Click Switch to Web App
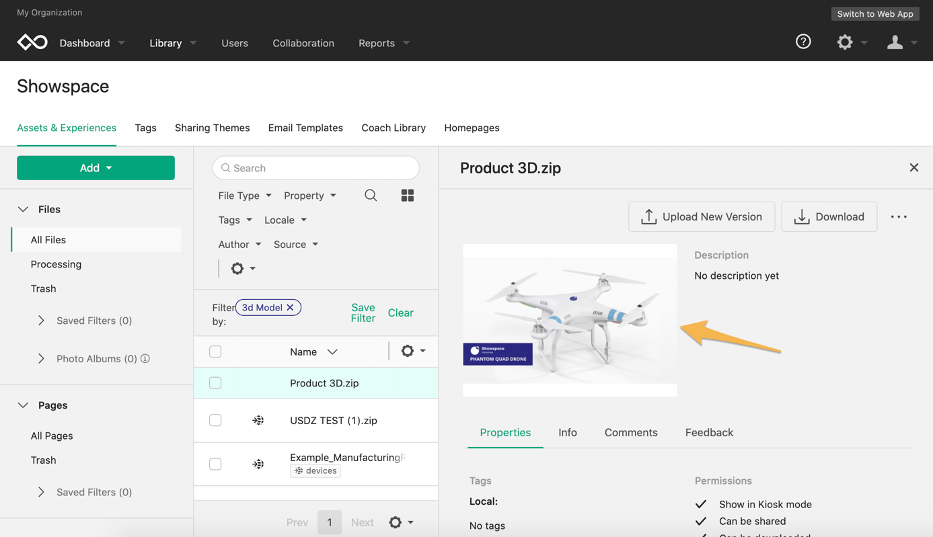 [875, 13]
